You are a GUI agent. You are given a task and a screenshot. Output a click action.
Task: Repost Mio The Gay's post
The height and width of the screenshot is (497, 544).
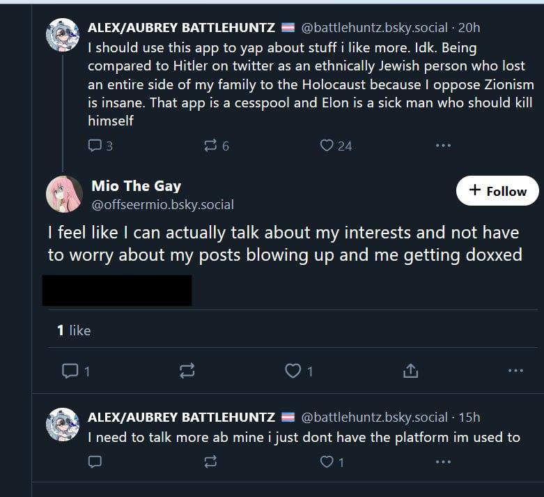tap(187, 371)
